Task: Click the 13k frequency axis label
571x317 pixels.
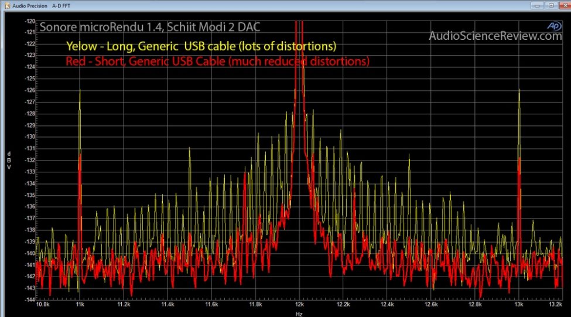Action: [x=519, y=305]
